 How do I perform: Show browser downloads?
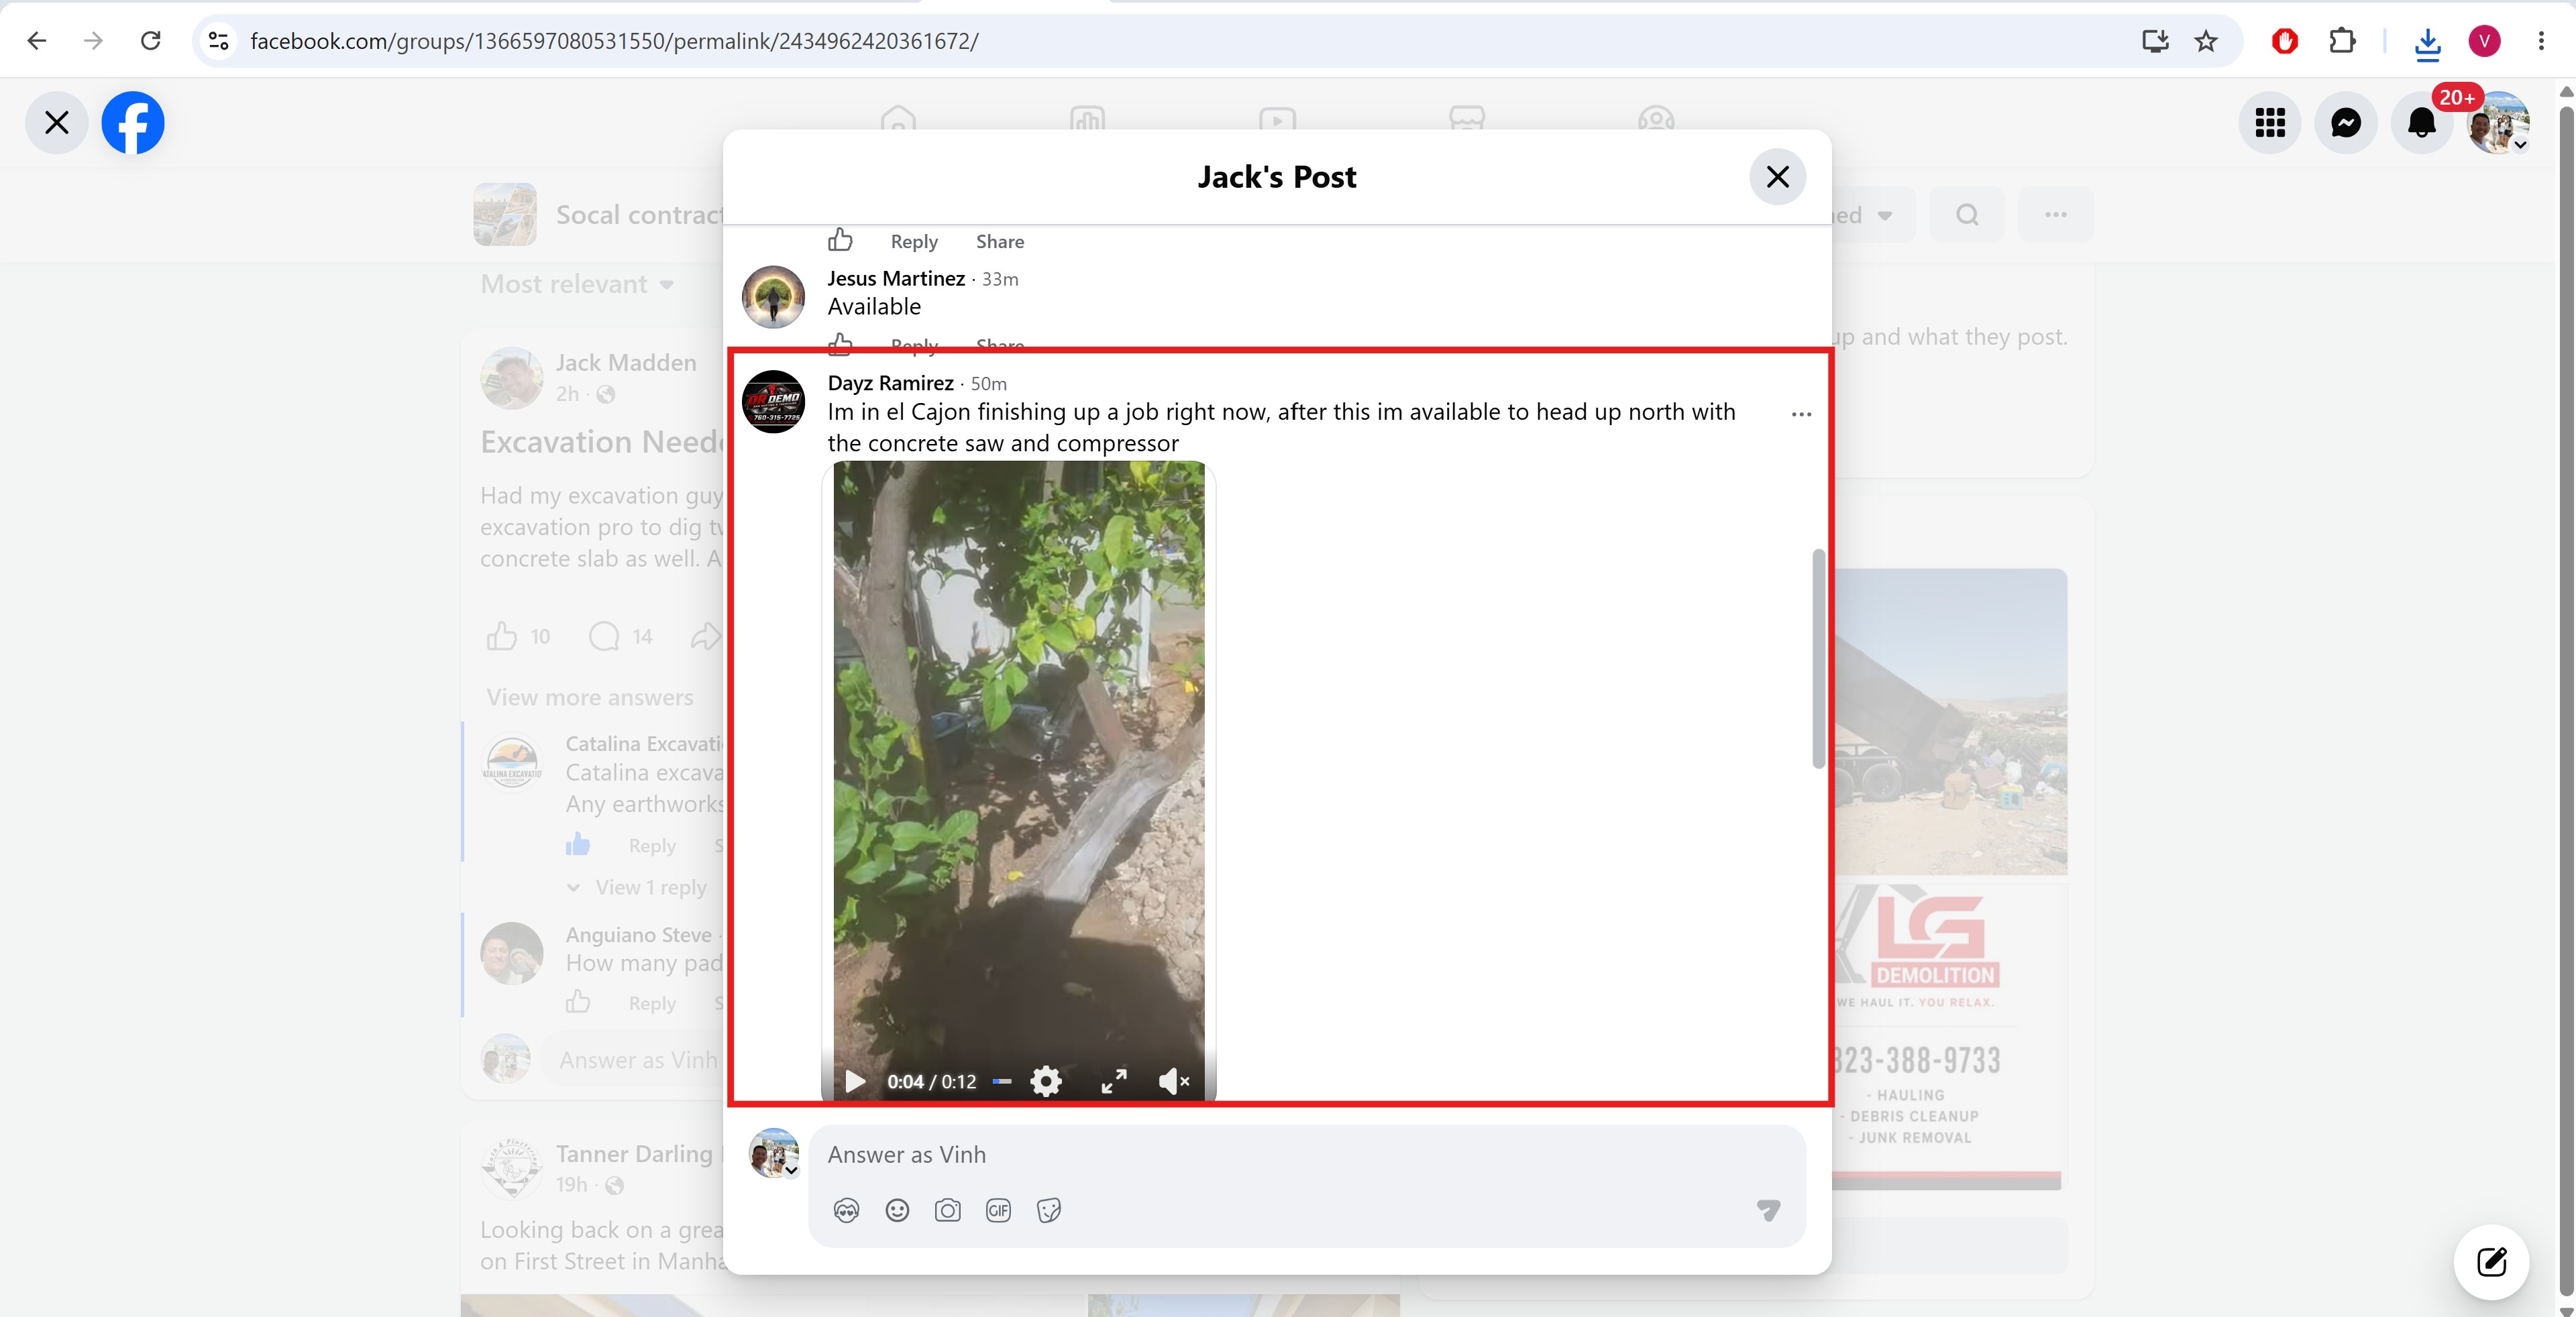(x=2427, y=43)
